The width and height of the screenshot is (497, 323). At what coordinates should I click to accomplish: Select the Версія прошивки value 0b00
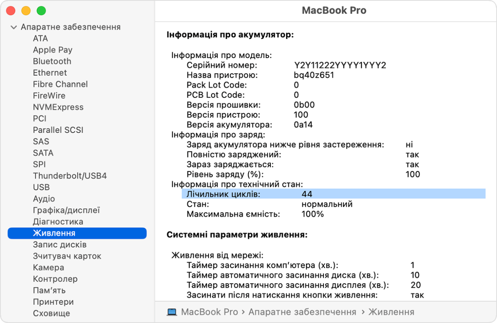coord(304,105)
